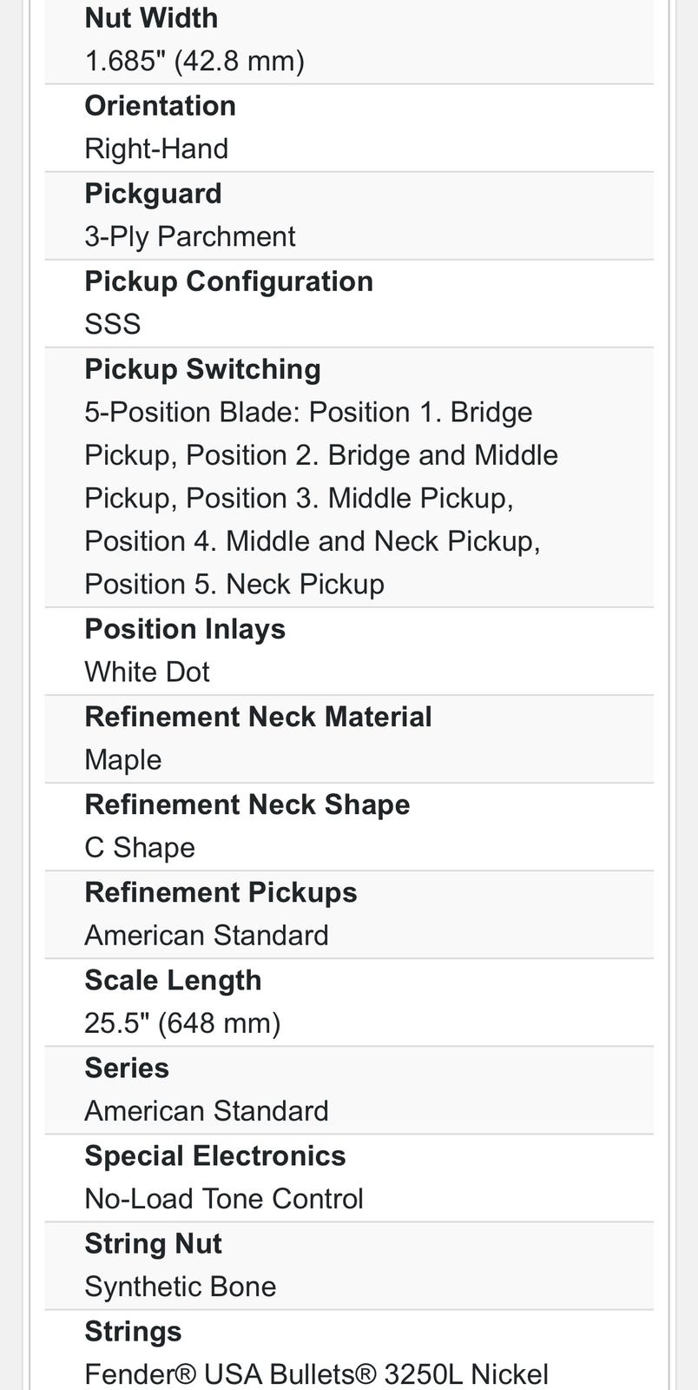Viewport: 698px width, 1390px height.
Task: Click the Right-Hand orientation value
Action: tap(156, 149)
